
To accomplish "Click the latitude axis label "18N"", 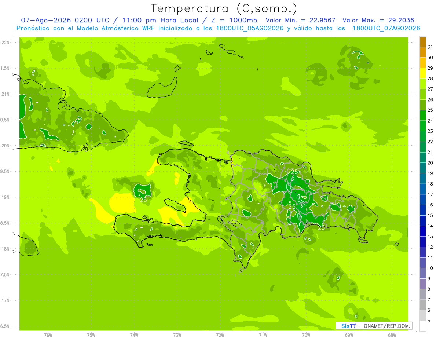I will coord(6,249).
